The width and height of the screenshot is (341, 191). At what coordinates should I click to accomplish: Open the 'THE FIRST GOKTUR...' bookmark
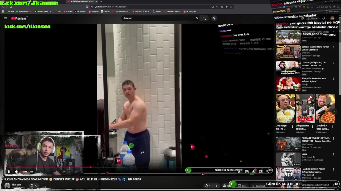tap(141, 11)
